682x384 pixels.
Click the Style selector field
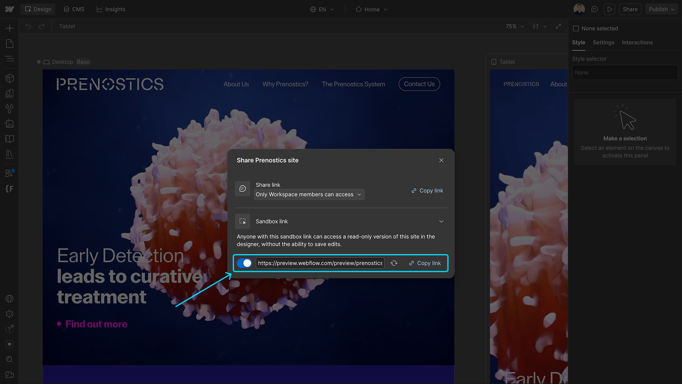pos(625,73)
